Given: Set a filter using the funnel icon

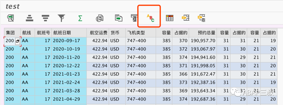Looking at the screenshot, I should [x=61, y=18].
